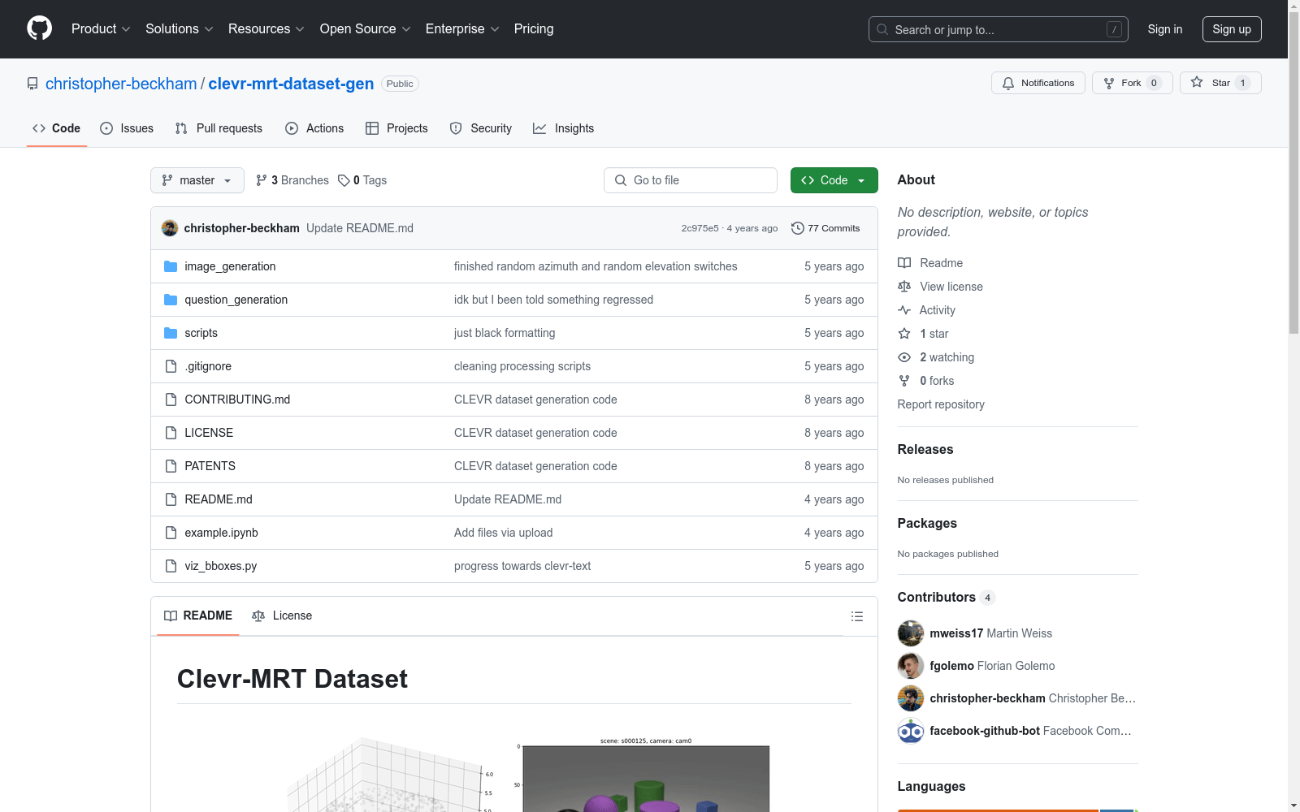Viewport: 1300px width, 812px height.
Task: Click the watching eye icon
Action: 904,357
